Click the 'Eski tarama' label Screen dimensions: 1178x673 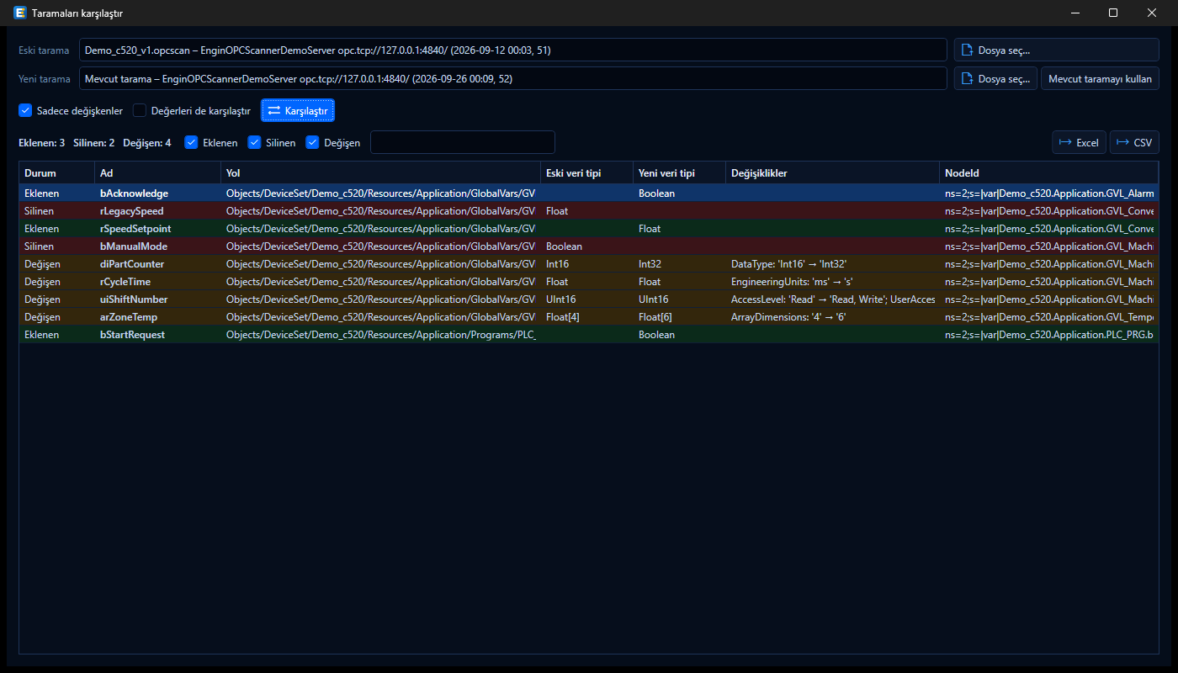pos(44,50)
